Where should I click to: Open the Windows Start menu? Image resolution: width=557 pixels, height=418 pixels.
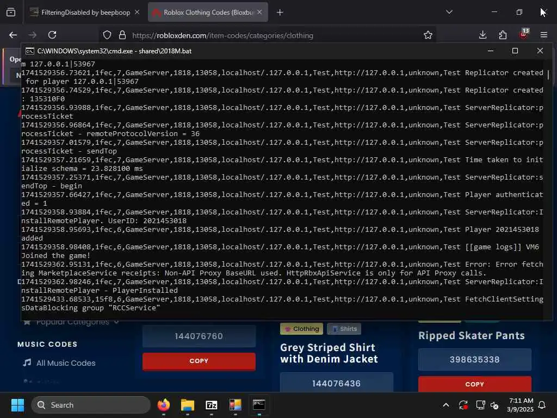click(18, 405)
